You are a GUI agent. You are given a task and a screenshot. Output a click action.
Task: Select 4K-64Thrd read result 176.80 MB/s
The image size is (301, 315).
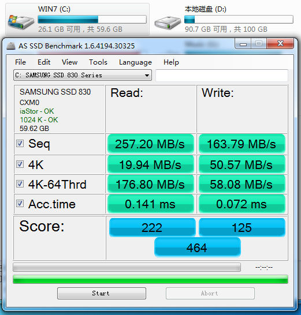tap(150, 184)
